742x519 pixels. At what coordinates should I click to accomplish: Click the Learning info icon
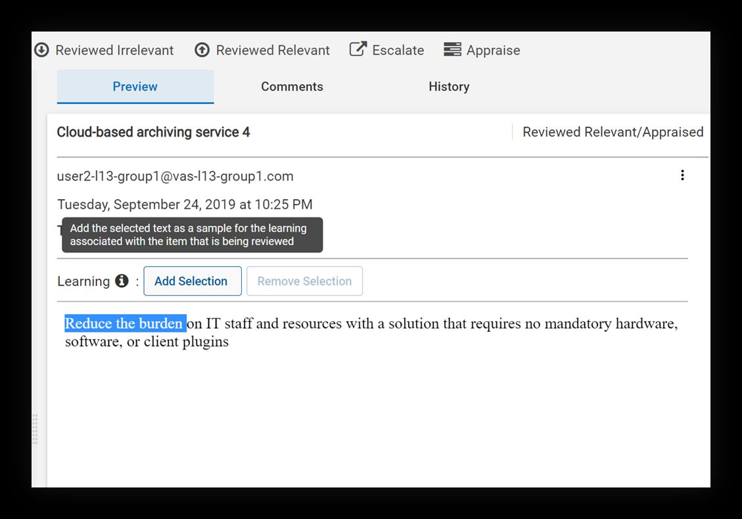[x=122, y=281]
